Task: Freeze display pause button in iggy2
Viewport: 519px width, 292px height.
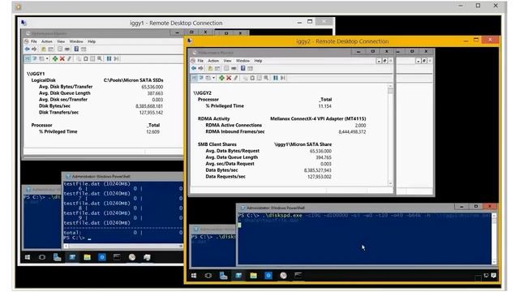Action: [276, 78]
